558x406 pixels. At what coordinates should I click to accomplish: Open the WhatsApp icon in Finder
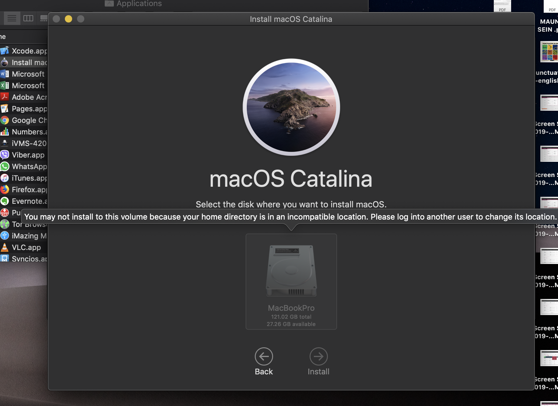(x=5, y=166)
